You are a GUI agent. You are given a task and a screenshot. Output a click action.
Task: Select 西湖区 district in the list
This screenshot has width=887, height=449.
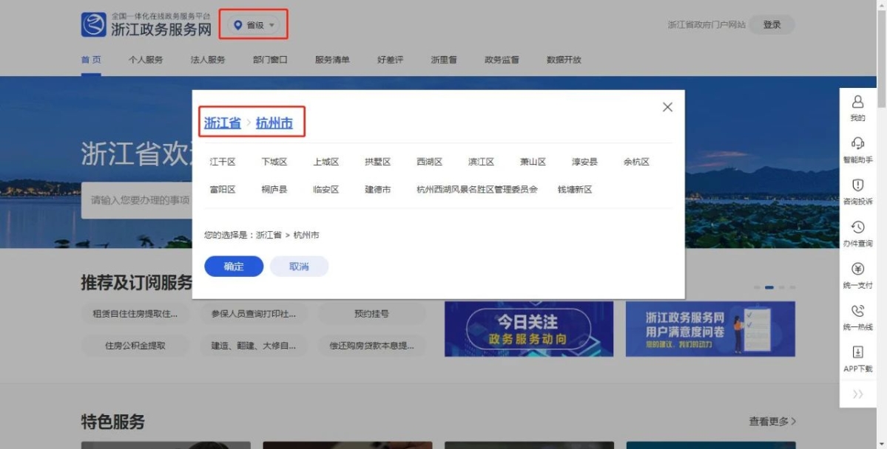tap(429, 162)
